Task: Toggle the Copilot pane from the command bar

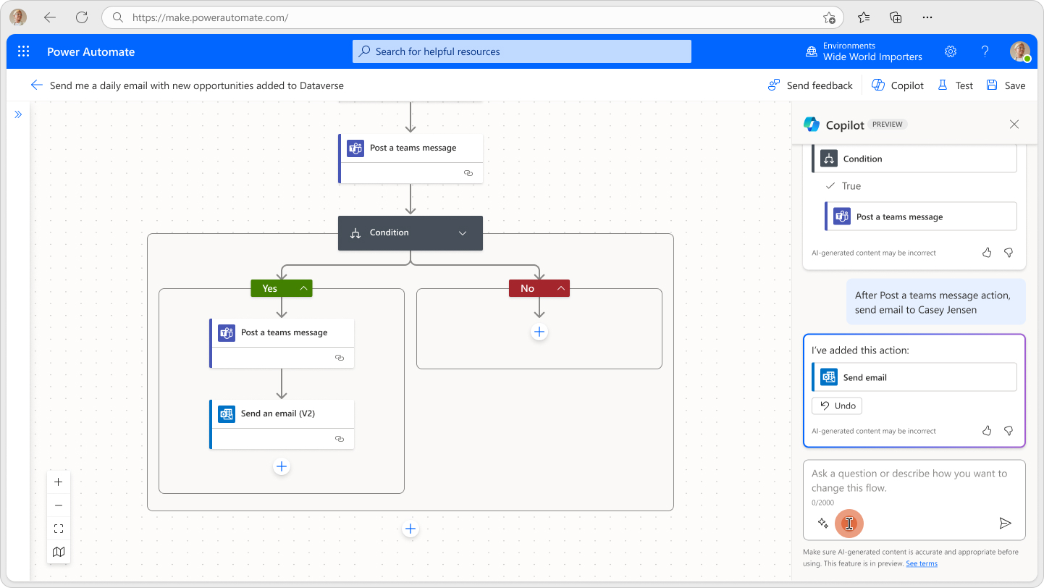Action: (898, 85)
